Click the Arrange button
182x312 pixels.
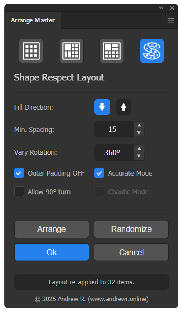(x=52, y=229)
